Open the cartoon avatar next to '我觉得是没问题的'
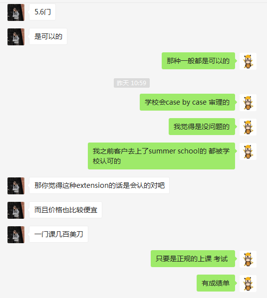 coord(248,127)
